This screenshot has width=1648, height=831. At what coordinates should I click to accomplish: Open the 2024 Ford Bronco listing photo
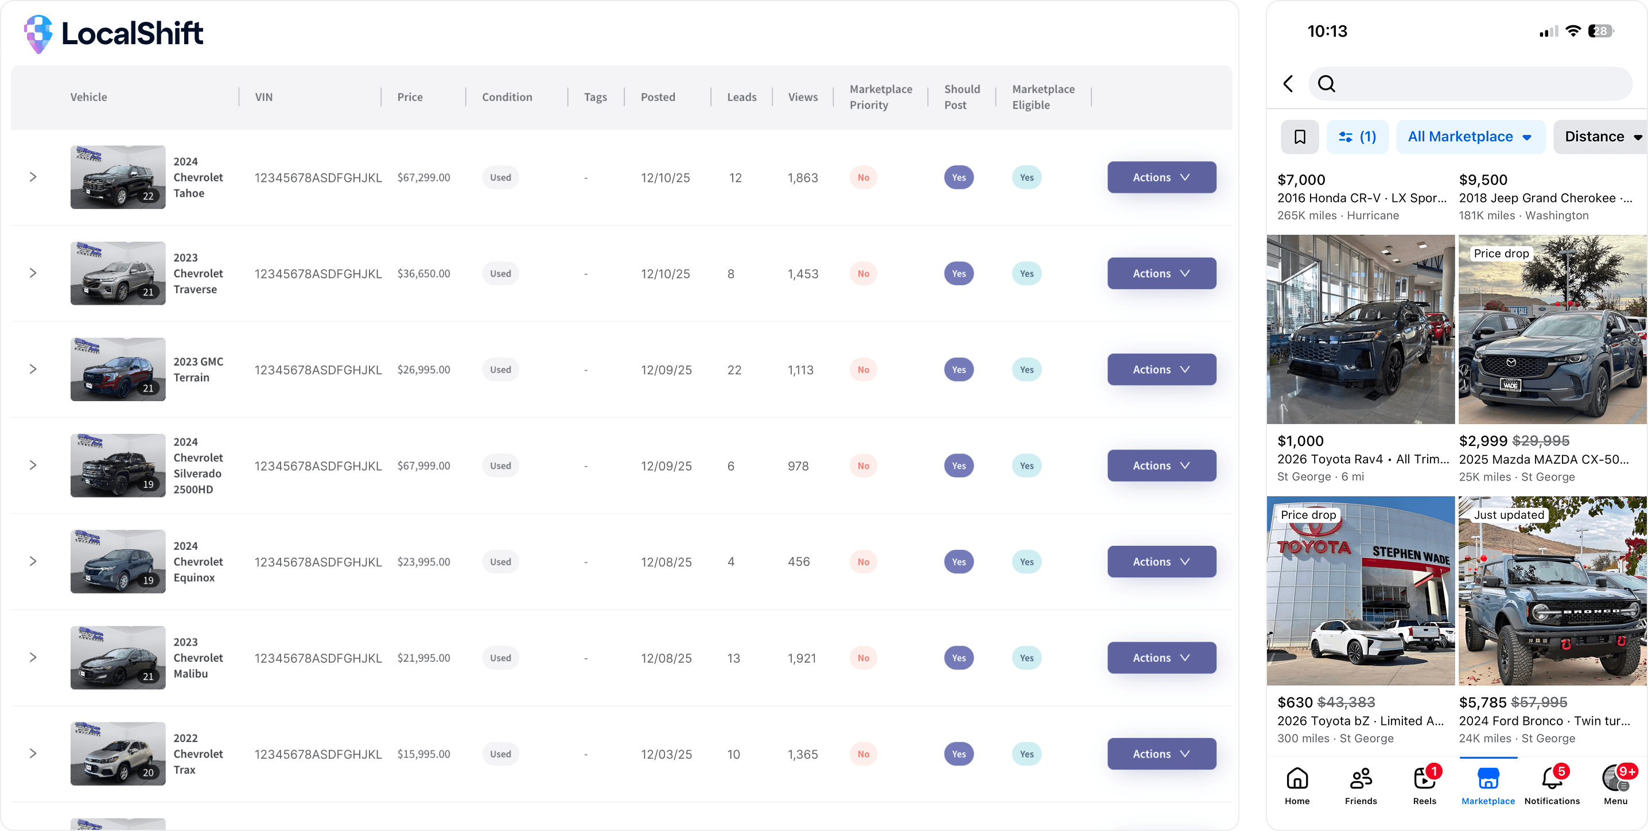(x=1552, y=591)
